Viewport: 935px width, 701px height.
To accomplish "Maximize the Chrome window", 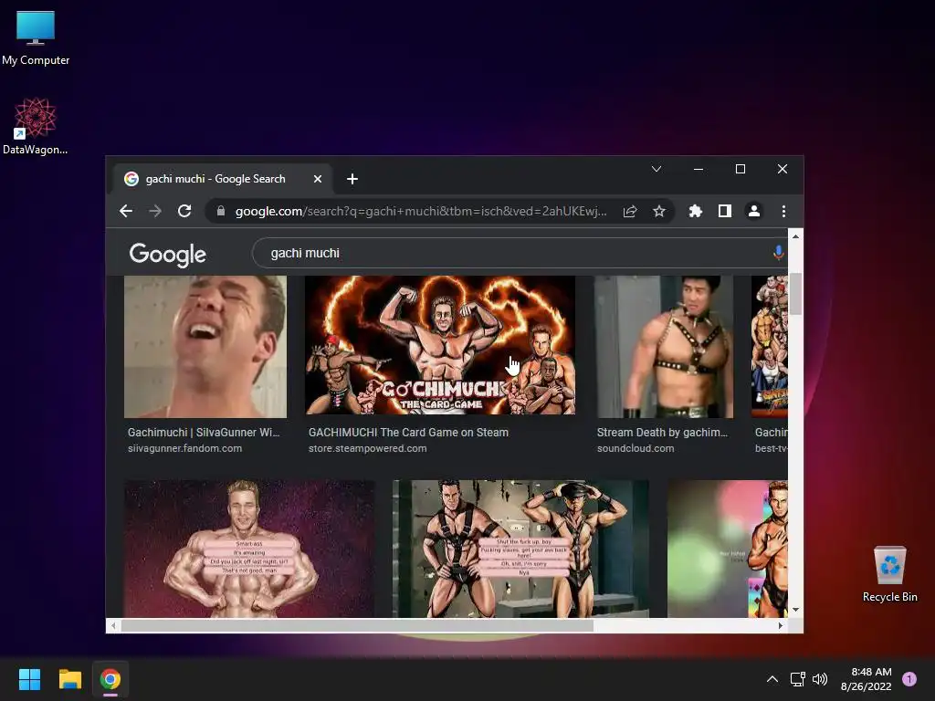I will pyautogui.click(x=740, y=169).
